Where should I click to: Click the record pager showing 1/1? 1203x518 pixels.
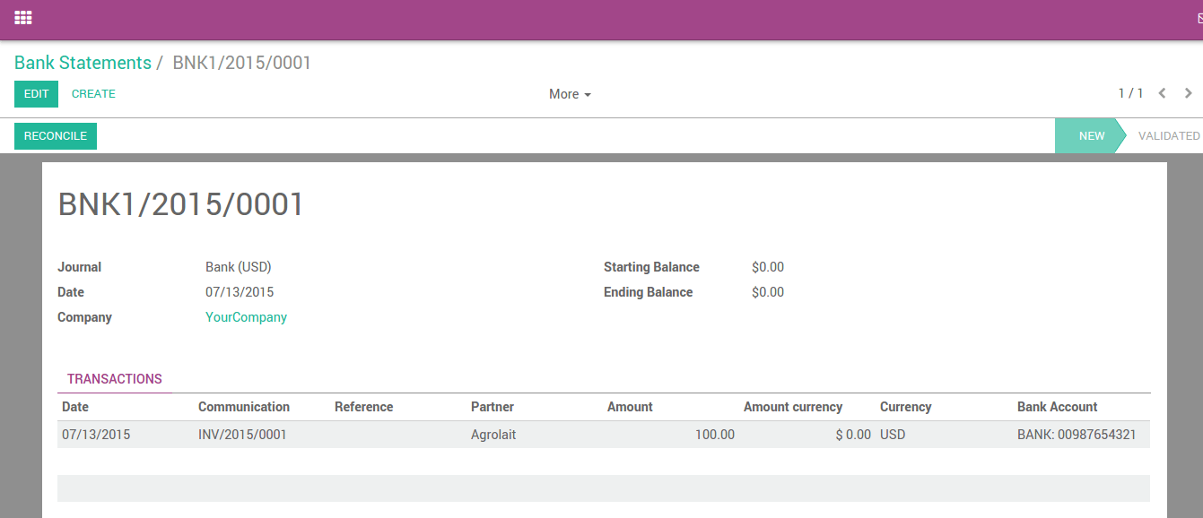[x=1129, y=92]
